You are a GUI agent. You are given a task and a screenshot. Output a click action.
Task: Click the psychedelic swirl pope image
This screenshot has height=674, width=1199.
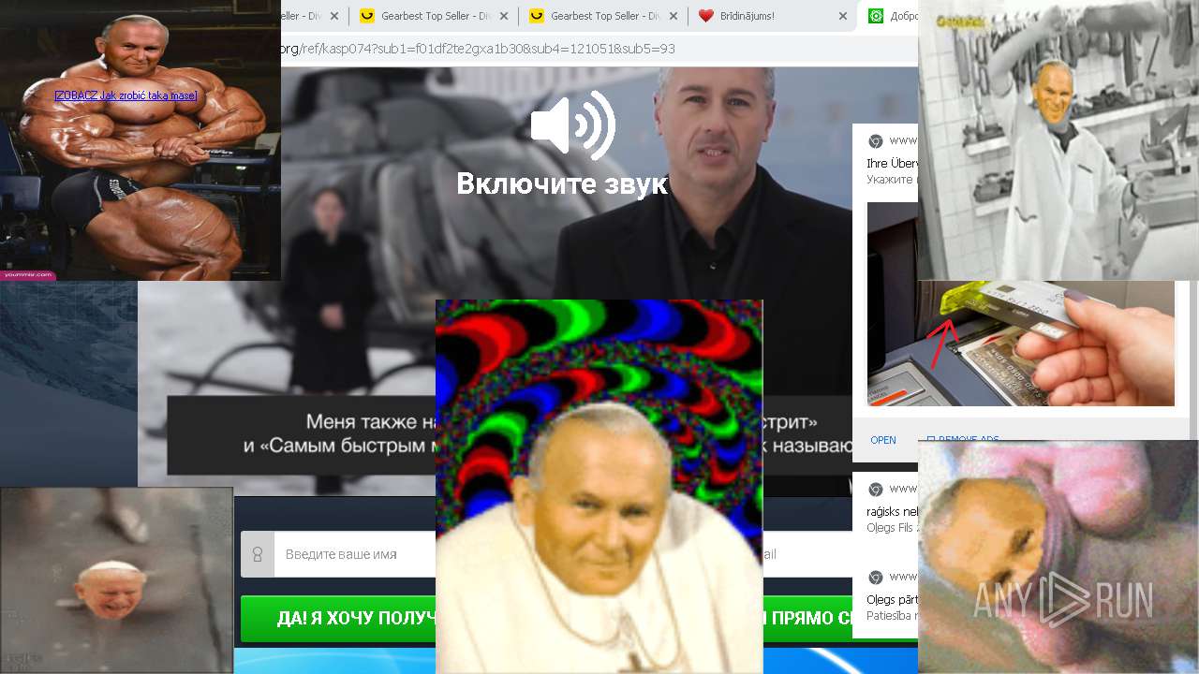(599, 487)
